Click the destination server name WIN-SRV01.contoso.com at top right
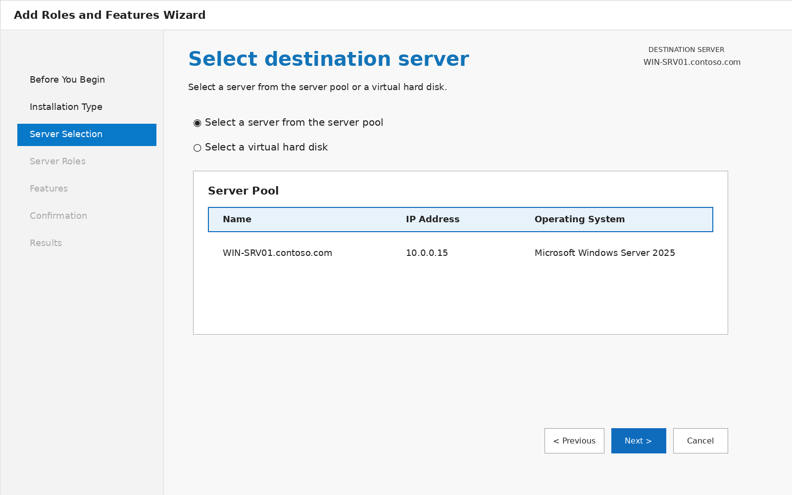This screenshot has width=792, height=495. click(692, 62)
